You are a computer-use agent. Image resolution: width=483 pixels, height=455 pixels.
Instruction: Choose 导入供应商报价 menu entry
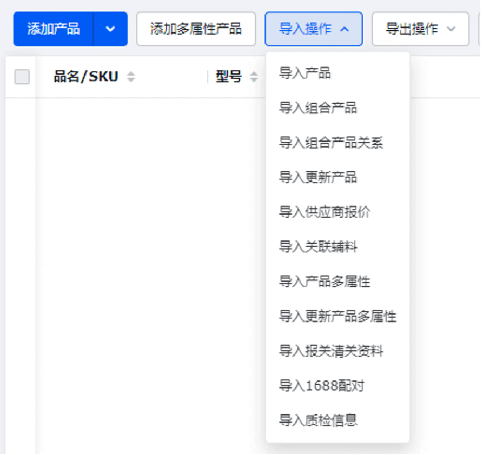(325, 212)
